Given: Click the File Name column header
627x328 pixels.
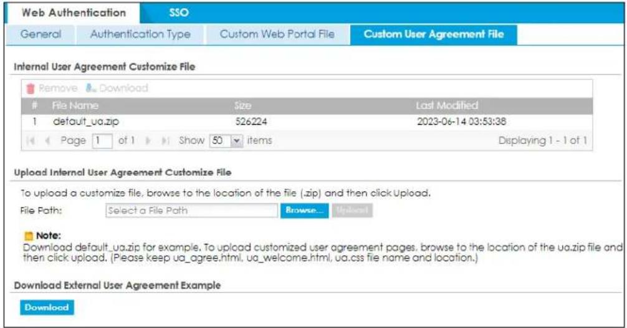Looking at the screenshot, I should 75,105.
